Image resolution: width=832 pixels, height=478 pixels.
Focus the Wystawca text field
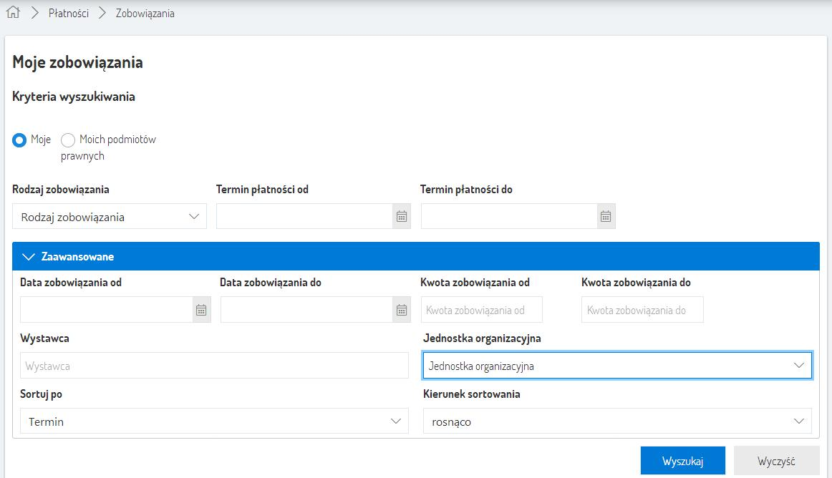point(213,366)
